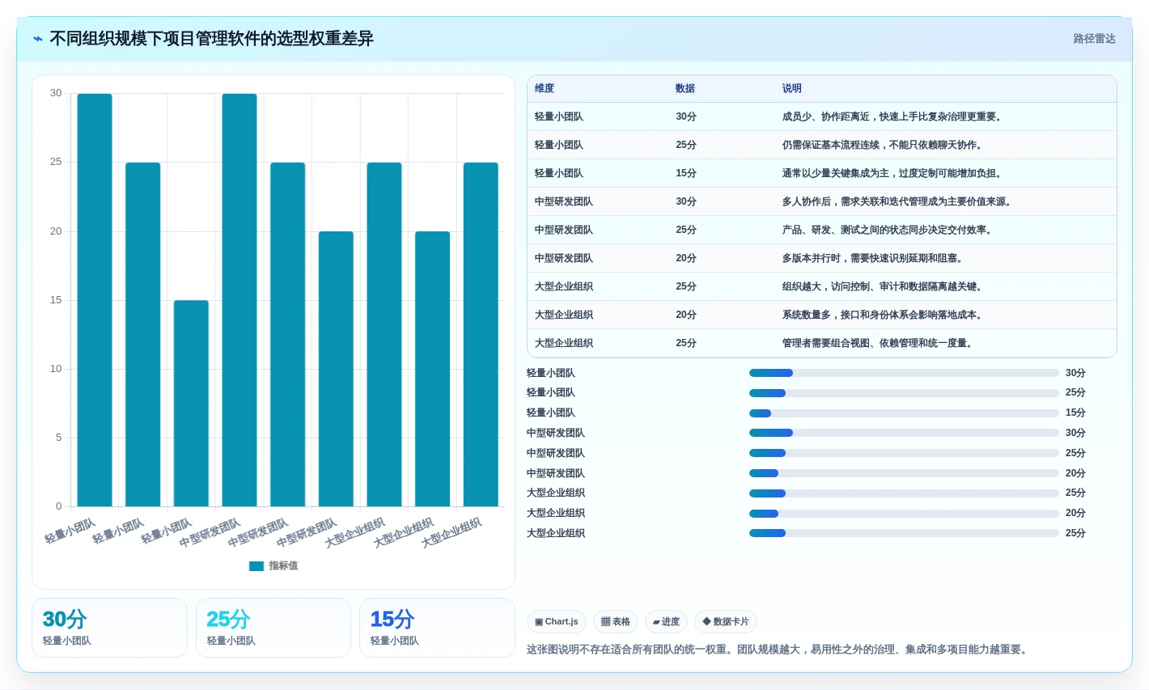The image size is (1149, 690).
Task: Select the cell 仍需保证基本流程连续，不能只依赖聊天协作。
Action: (884, 146)
